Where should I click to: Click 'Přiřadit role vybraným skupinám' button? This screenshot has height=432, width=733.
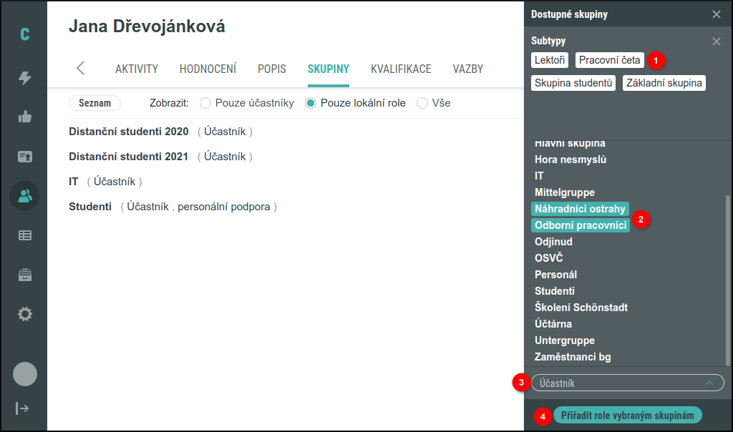click(627, 415)
